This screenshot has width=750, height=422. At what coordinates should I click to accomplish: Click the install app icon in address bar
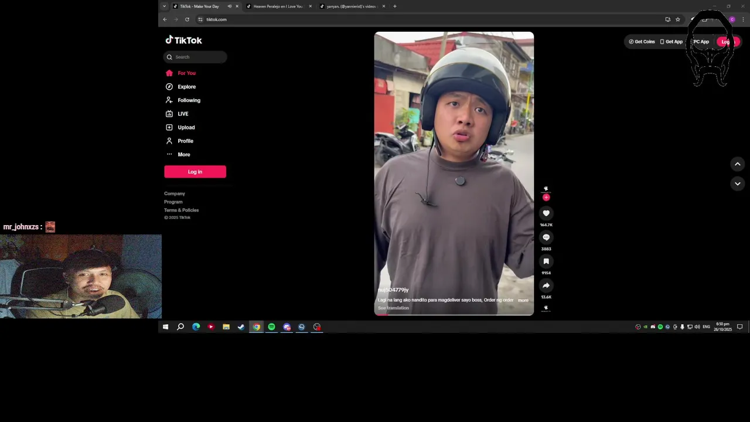667,19
